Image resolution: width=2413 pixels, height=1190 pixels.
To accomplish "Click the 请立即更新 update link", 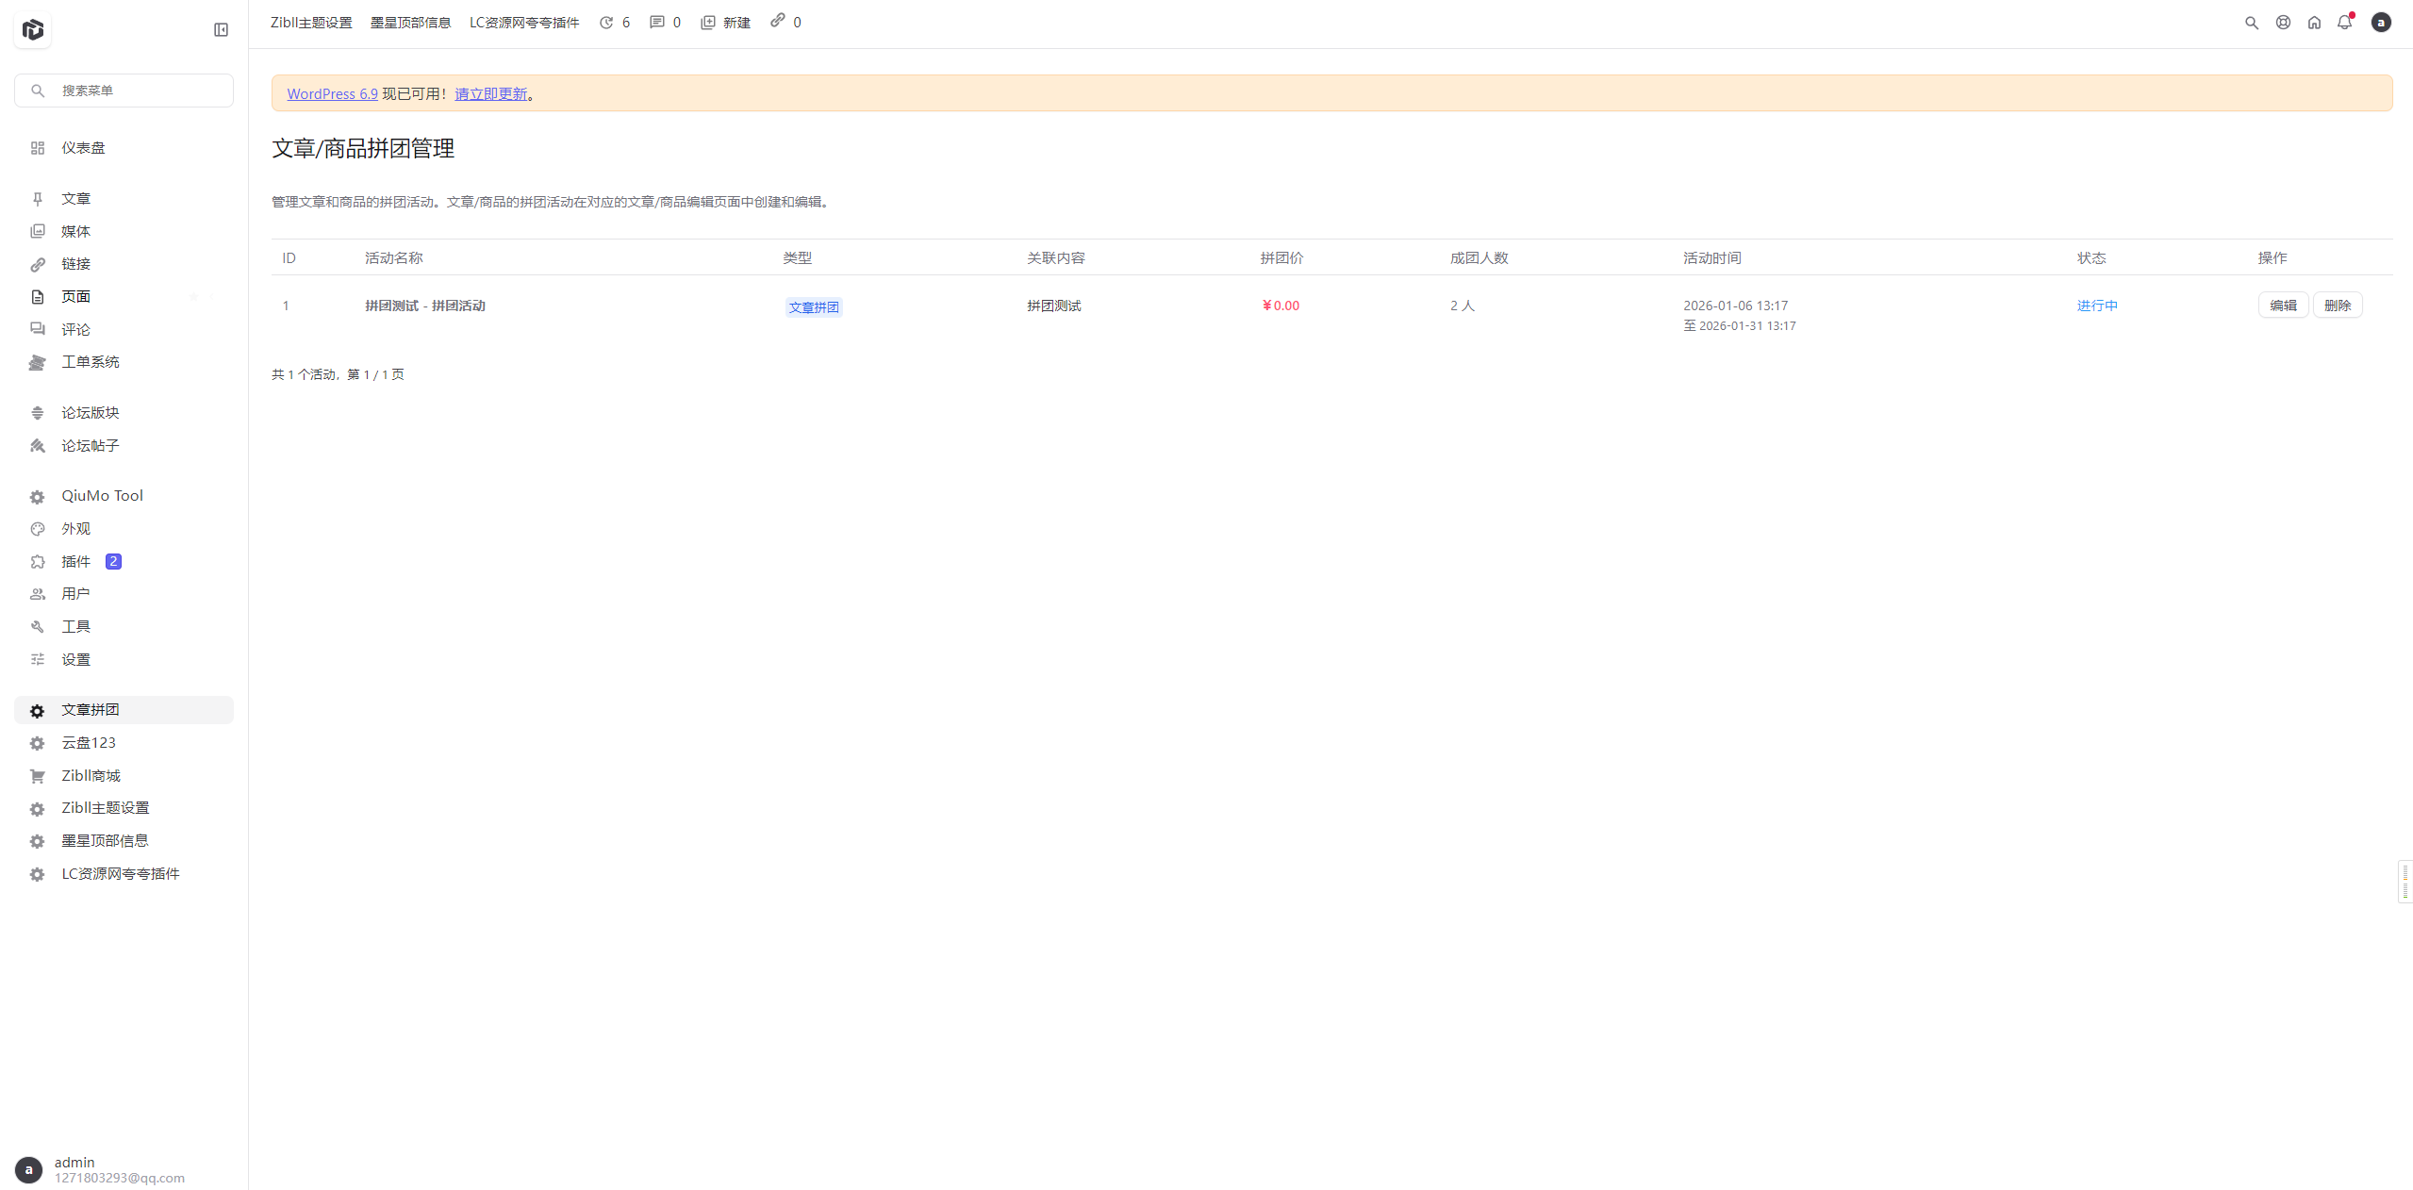I will (490, 94).
